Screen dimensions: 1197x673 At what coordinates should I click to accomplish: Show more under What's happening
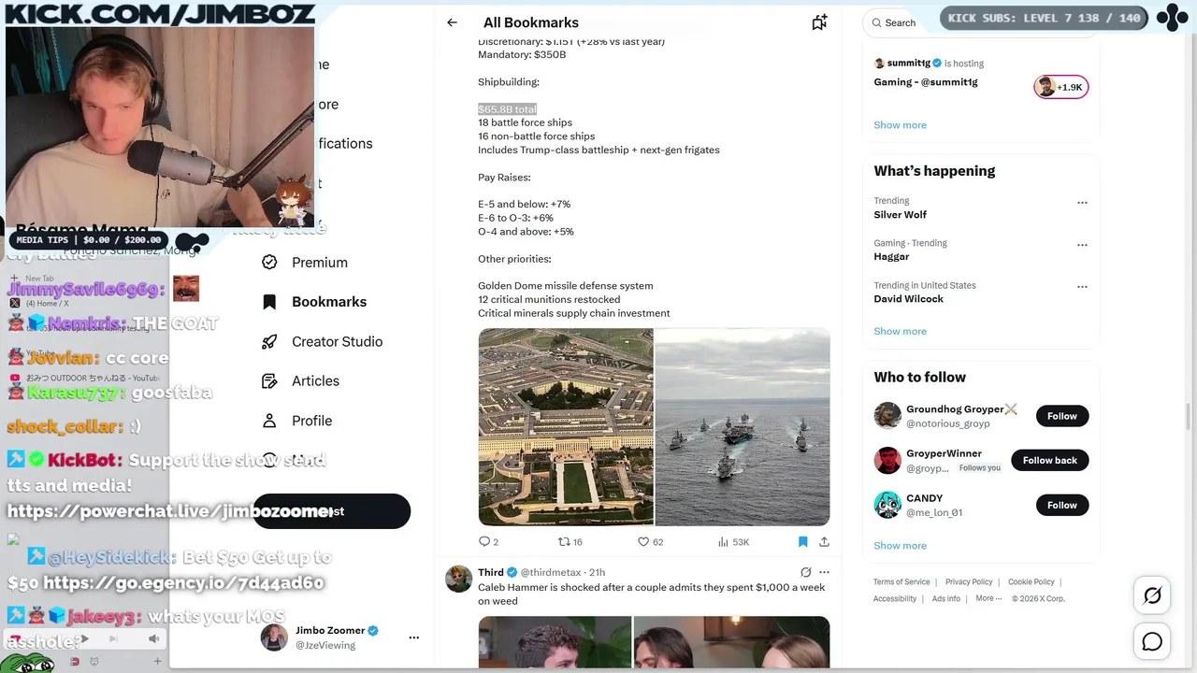point(900,331)
